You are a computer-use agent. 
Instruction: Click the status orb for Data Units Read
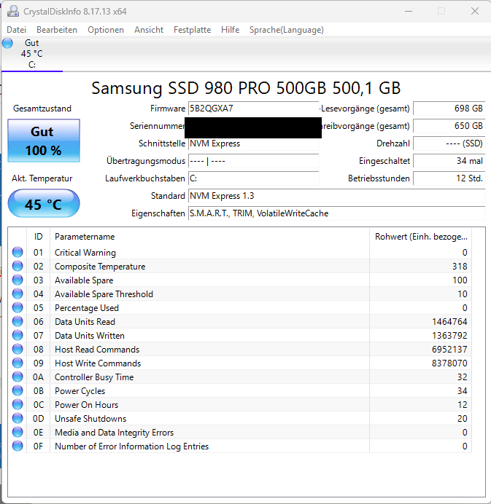point(18,321)
